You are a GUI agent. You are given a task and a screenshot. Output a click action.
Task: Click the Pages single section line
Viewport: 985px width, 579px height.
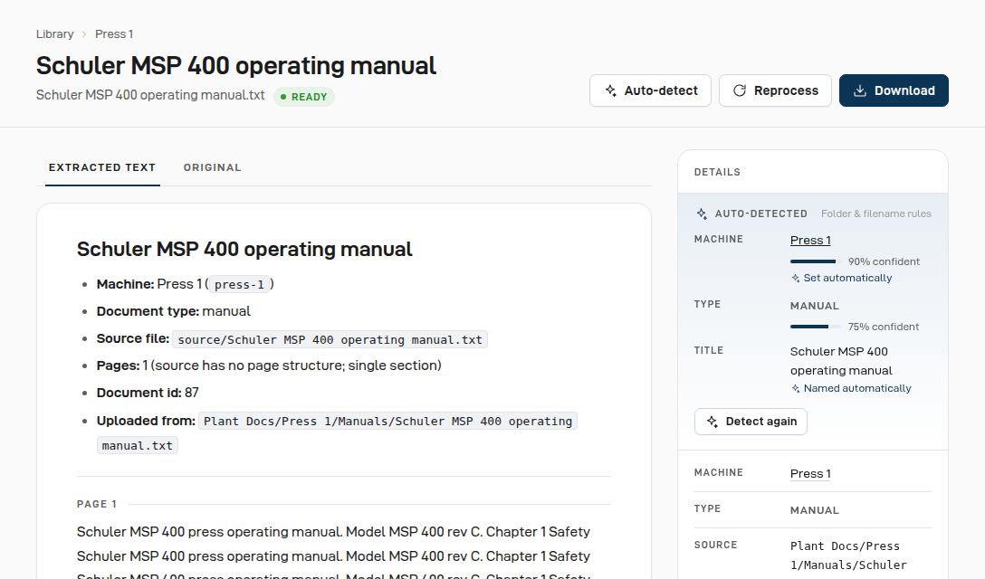[x=269, y=365]
